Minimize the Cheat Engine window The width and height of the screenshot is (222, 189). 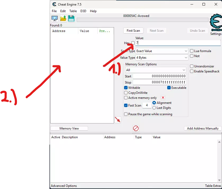point(192,4)
